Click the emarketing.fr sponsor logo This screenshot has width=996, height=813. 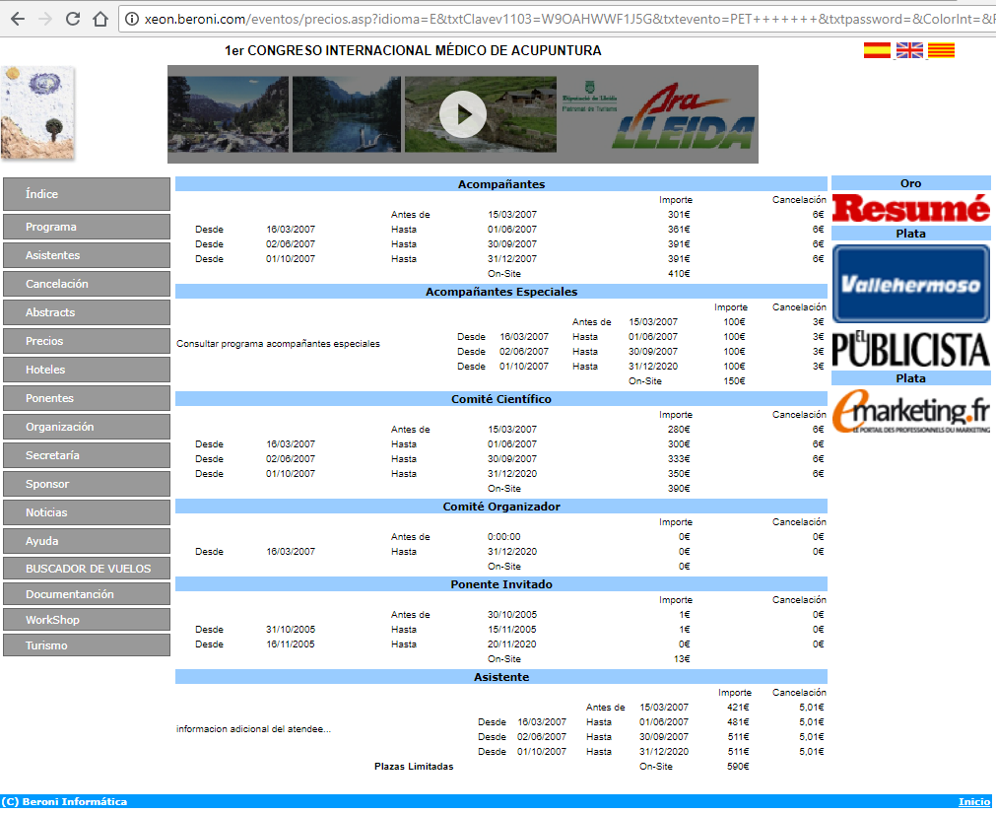pyautogui.click(x=910, y=412)
